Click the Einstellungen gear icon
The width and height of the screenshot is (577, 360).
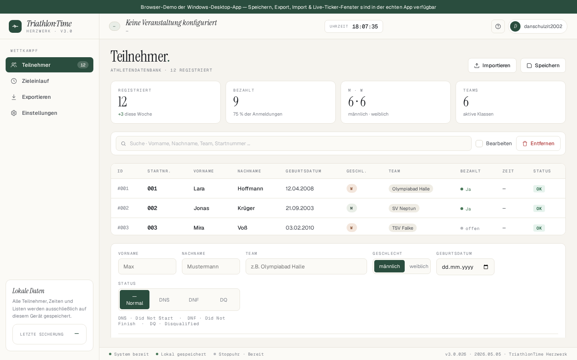(x=14, y=113)
